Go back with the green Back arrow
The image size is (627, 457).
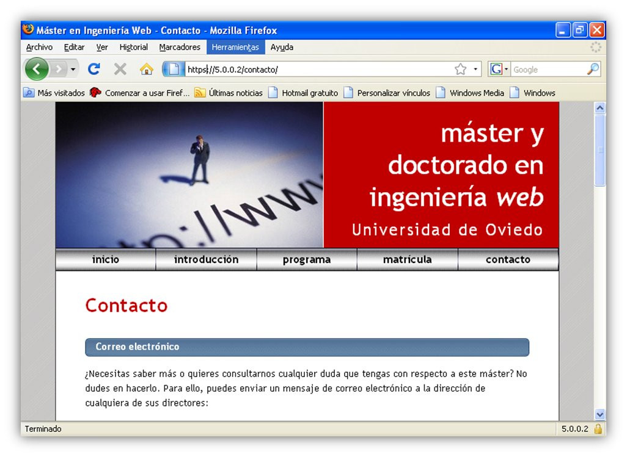click(x=37, y=69)
